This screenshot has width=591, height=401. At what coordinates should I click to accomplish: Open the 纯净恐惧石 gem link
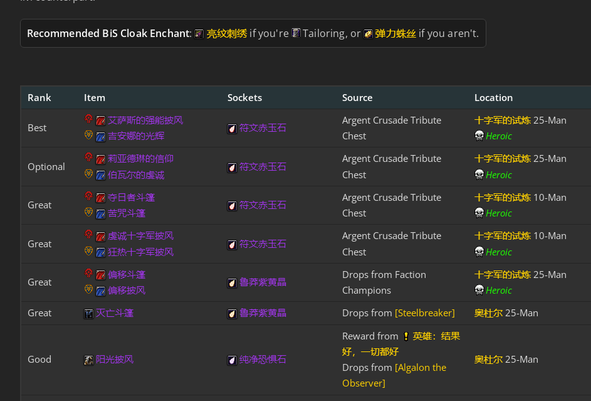263,360
